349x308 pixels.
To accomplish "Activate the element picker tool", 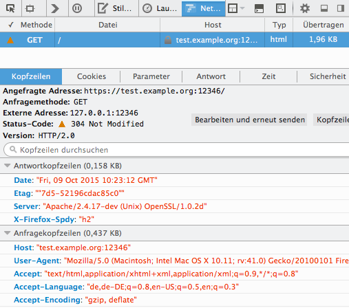I will [10, 8].
